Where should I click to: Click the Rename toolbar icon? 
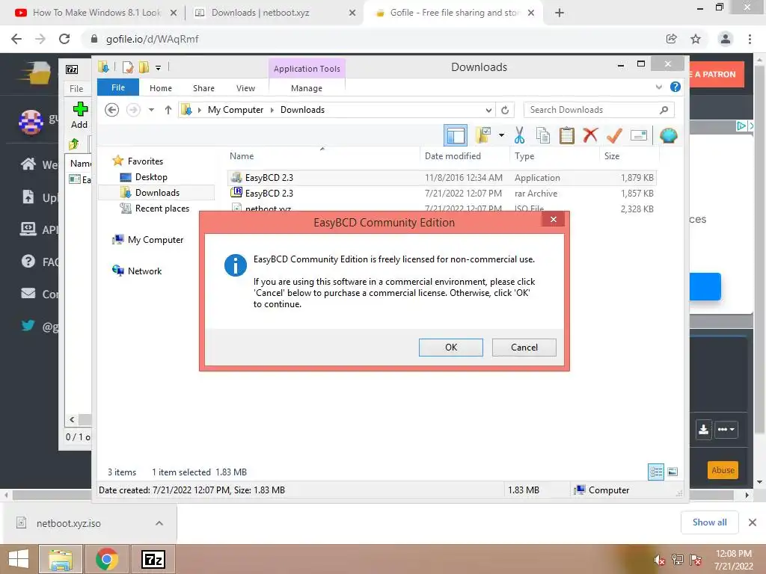tap(639, 135)
